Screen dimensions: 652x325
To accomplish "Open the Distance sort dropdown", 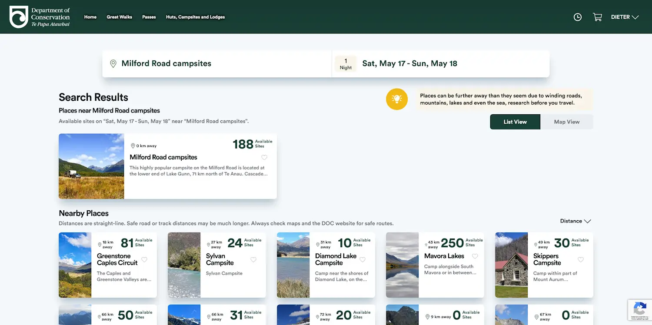I will point(575,221).
